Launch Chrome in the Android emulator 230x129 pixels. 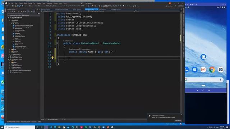point(212,70)
